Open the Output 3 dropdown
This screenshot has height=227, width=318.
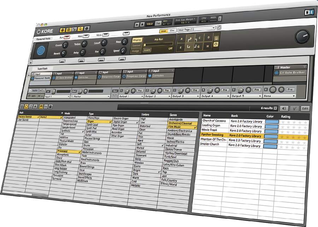(186, 96)
